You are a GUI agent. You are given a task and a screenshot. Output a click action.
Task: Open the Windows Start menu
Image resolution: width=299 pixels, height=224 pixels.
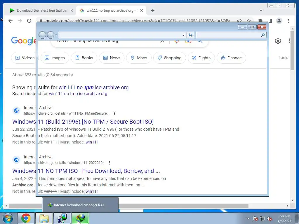pyautogui.click(x=7, y=218)
